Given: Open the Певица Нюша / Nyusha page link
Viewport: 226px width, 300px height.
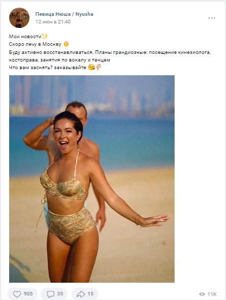Looking at the screenshot, I should 64,14.
